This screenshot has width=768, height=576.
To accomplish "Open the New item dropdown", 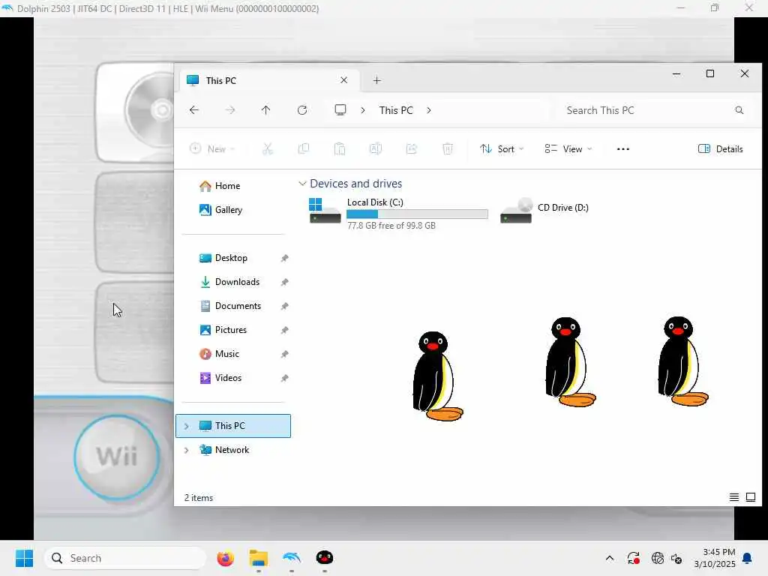I will coord(212,149).
